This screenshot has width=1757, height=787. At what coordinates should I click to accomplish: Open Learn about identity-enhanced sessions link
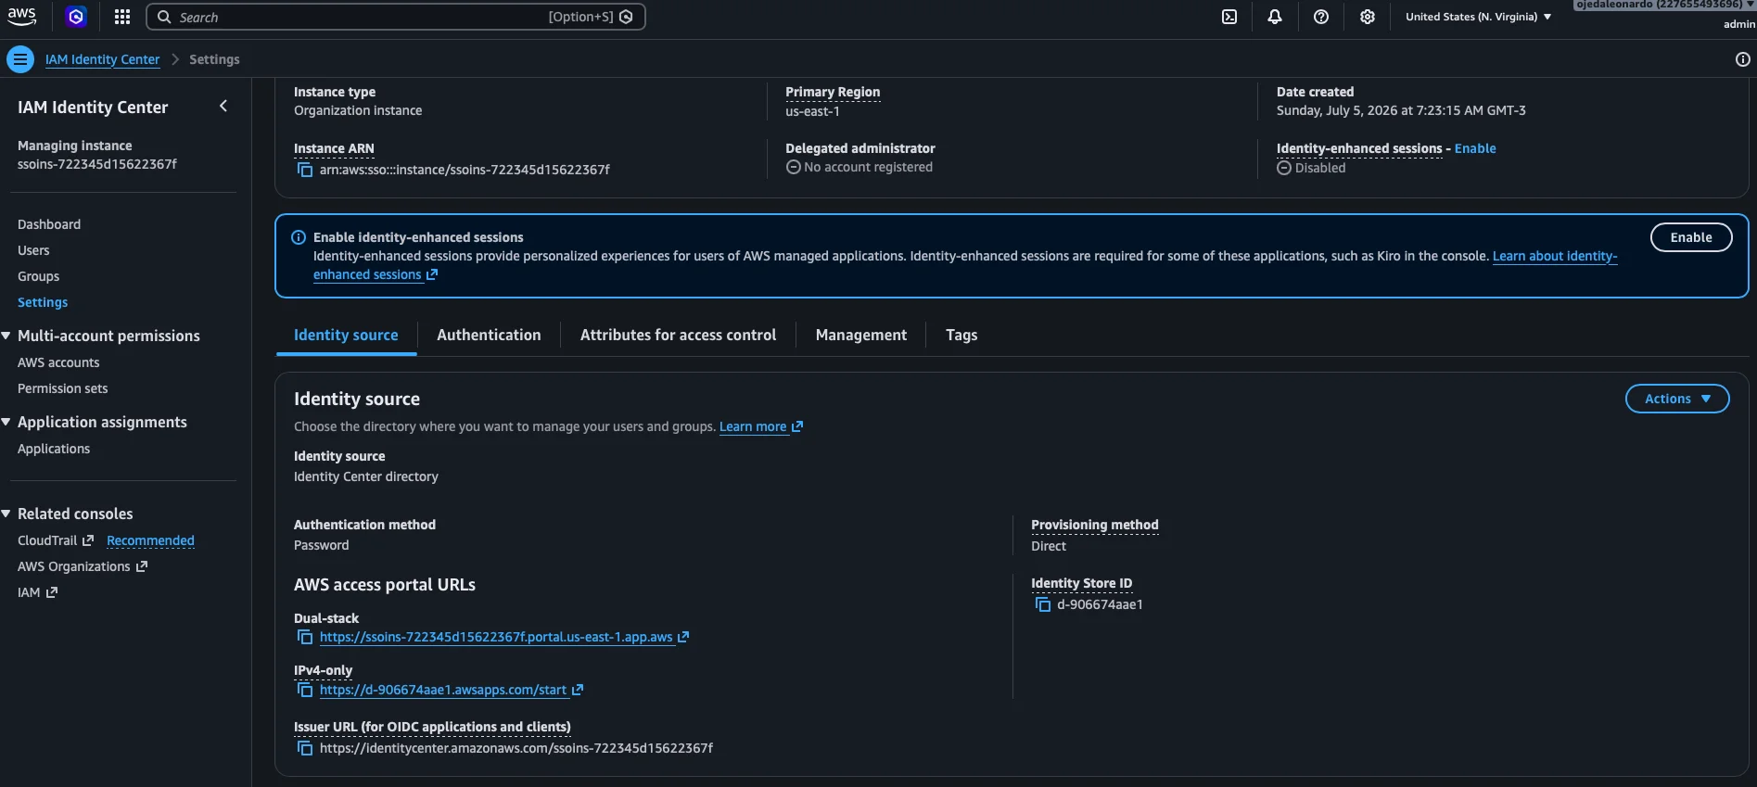1555,256
